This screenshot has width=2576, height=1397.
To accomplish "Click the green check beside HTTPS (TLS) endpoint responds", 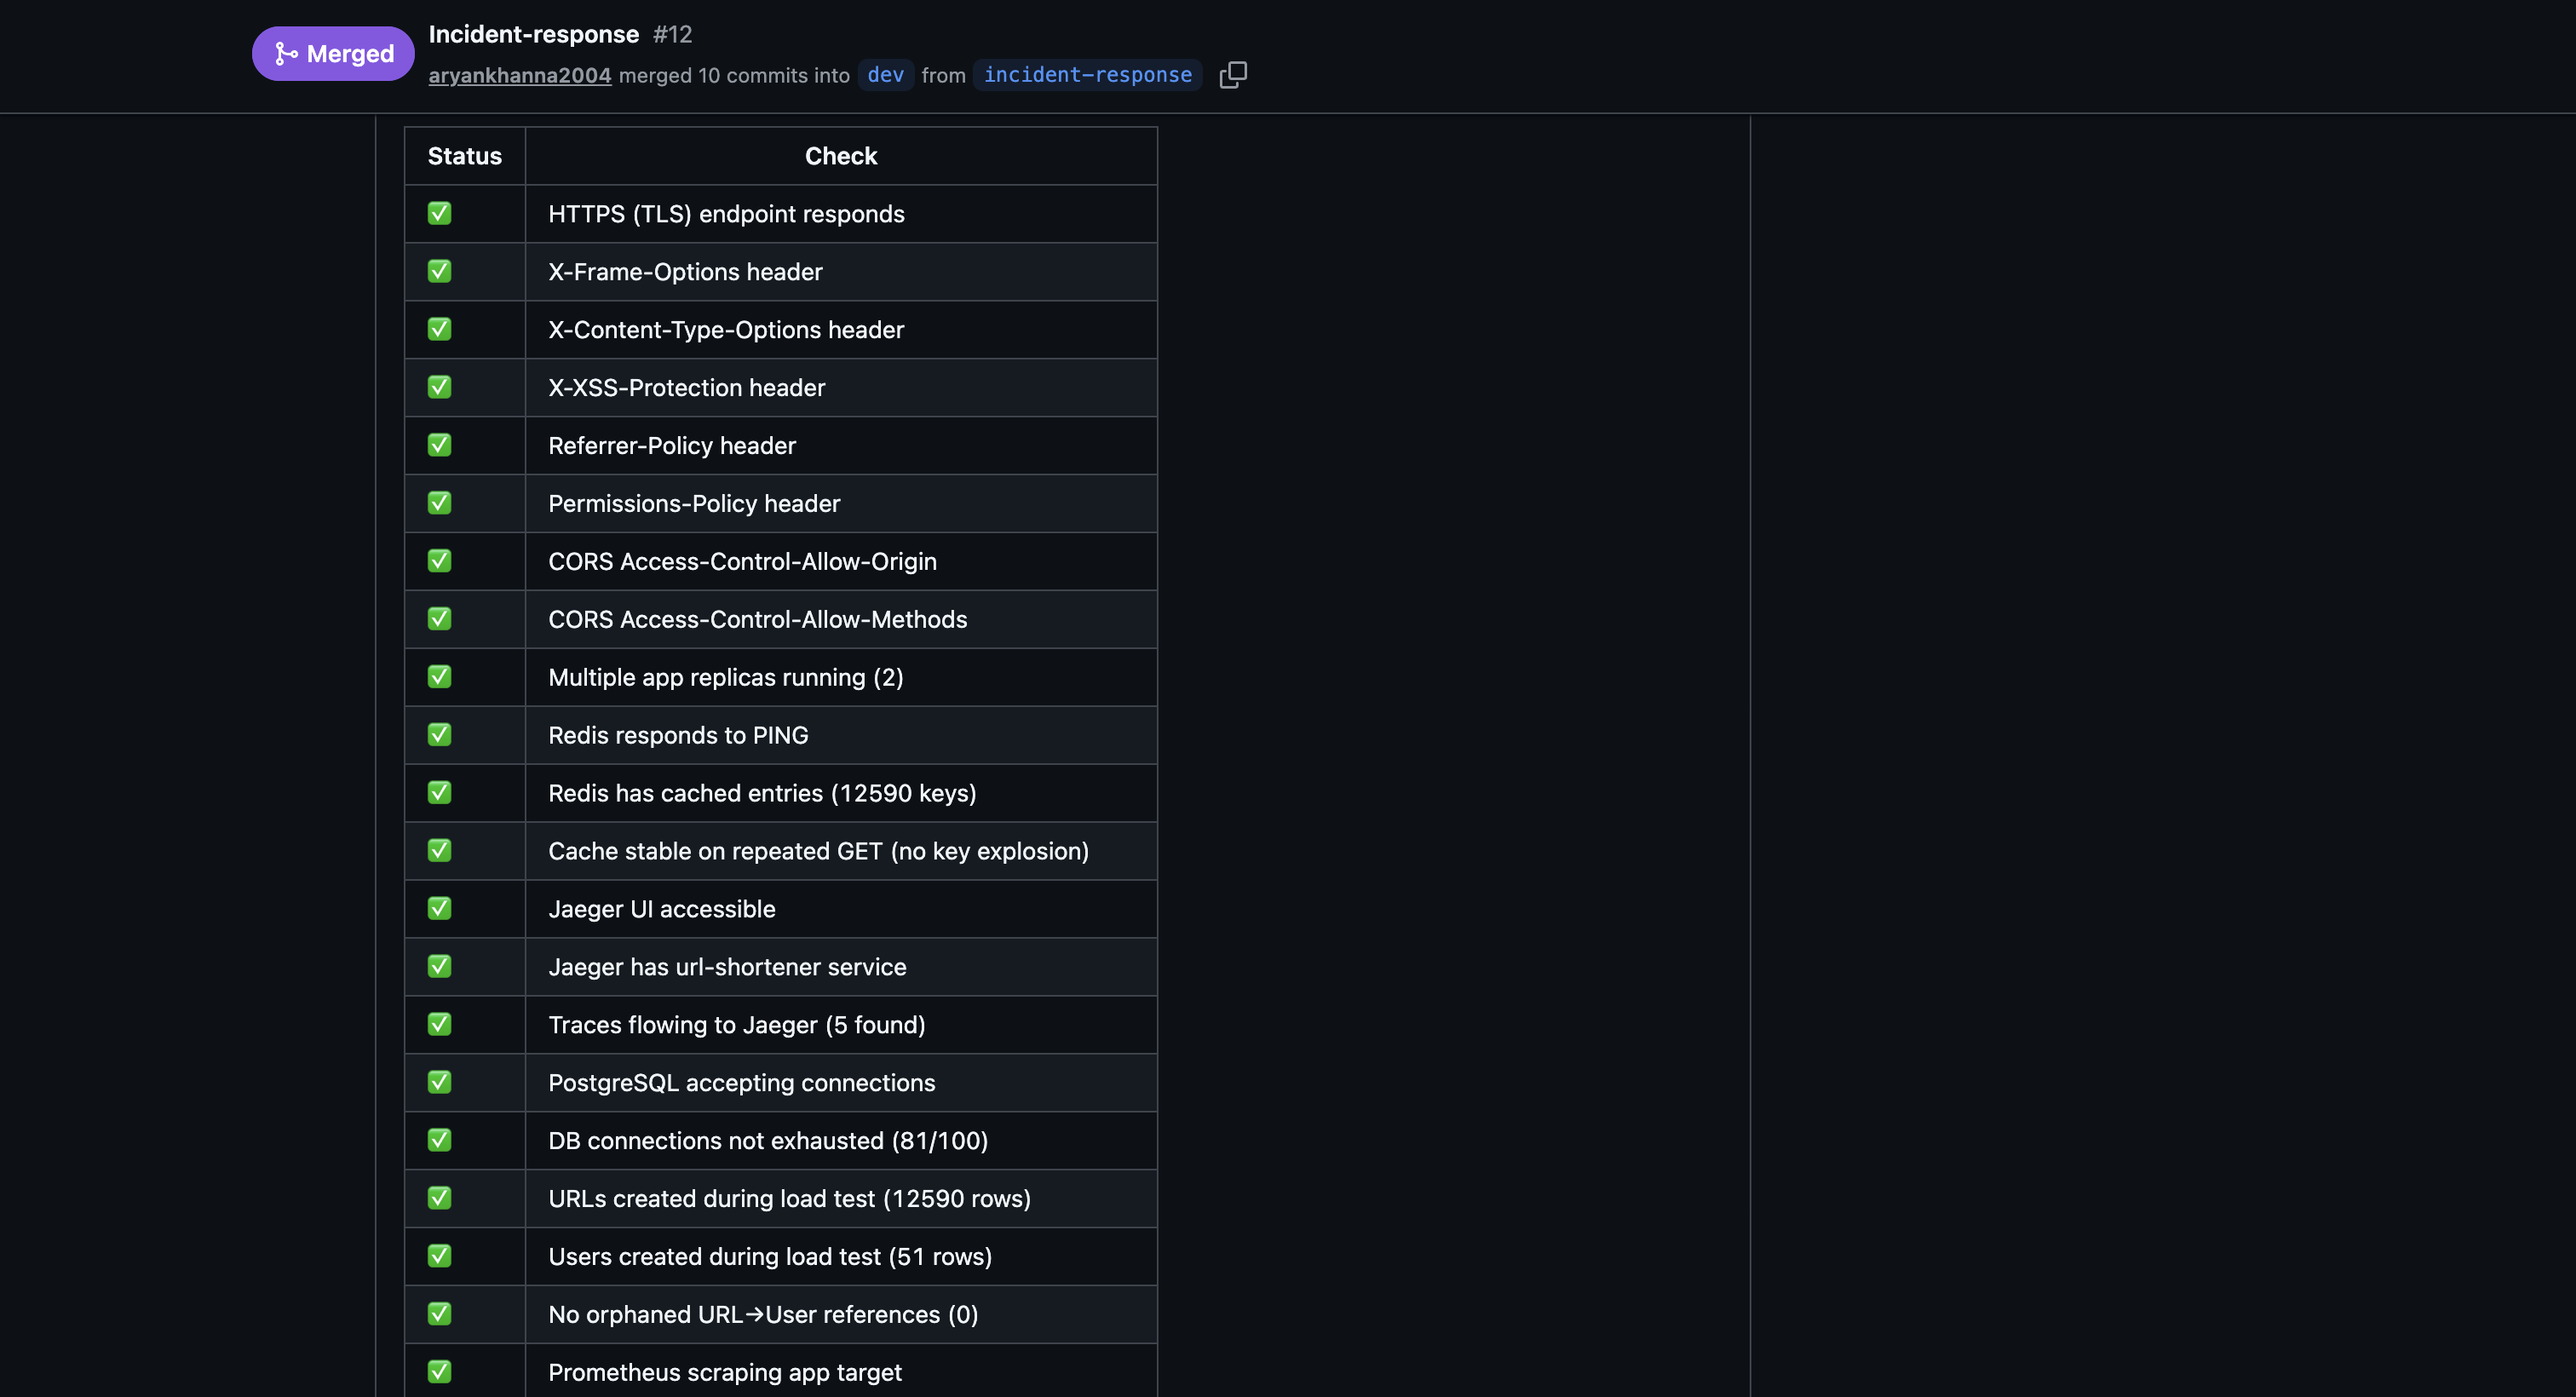I will pyautogui.click(x=439, y=213).
